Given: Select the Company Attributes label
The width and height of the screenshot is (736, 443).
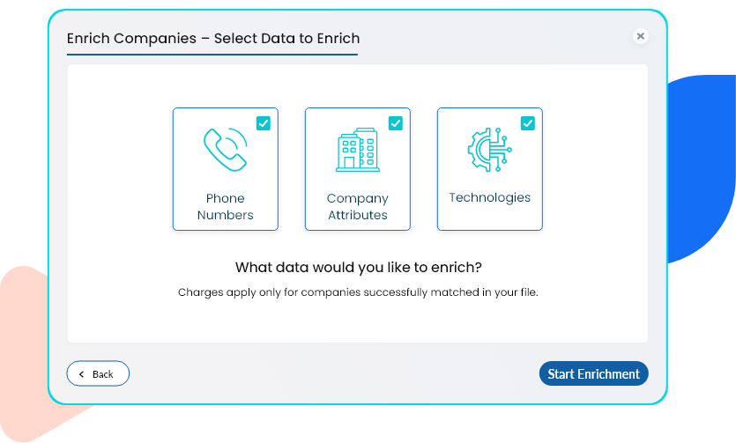Looking at the screenshot, I should pyautogui.click(x=357, y=206).
